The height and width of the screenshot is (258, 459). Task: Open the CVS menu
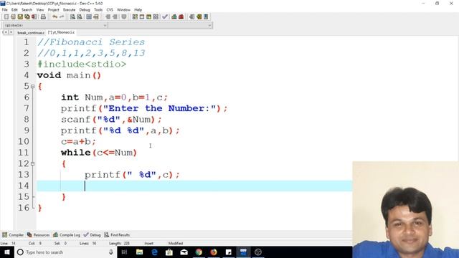(110, 9)
